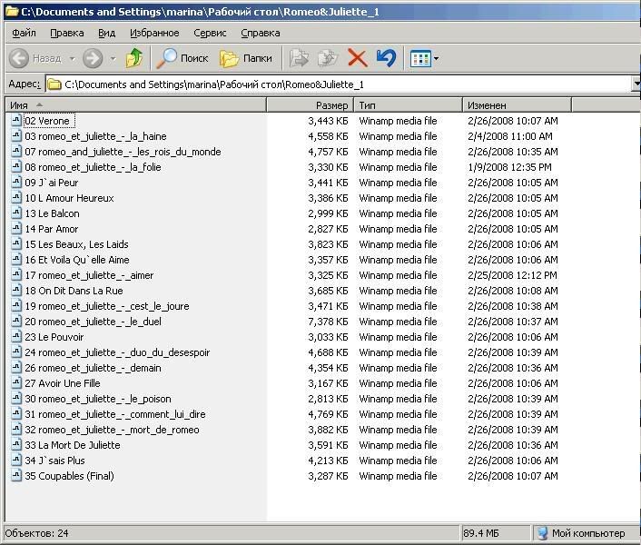
Task: Click the blue Undo arrow icon
Action: [x=386, y=58]
